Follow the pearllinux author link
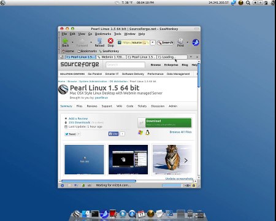The image size is (276, 221). point(101,98)
